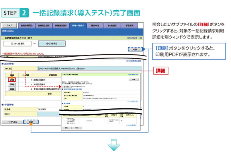Open the その他請求 tab
Image resolution: width=231 pixels, height=154 pixels.
point(112,25)
